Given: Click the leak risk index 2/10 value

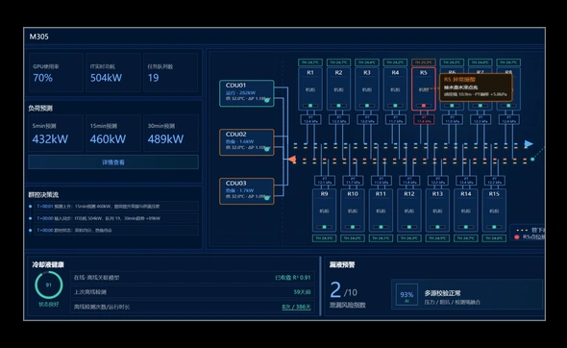Looking at the screenshot, I should click(343, 289).
